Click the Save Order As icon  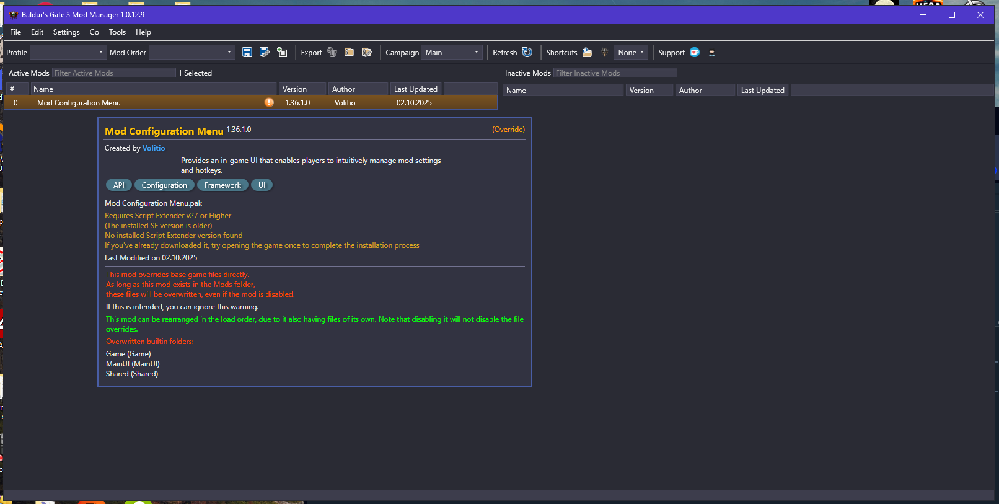(x=265, y=52)
